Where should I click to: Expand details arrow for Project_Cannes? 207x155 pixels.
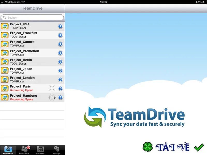click(x=60, y=44)
